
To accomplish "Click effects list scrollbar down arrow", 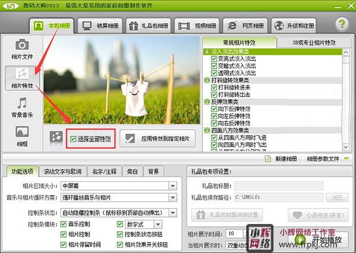I will pyautogui.click(x=346, y=147).
